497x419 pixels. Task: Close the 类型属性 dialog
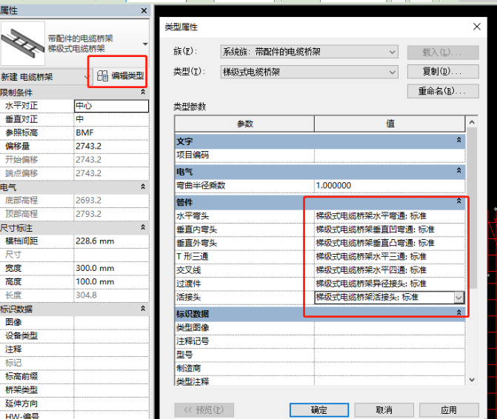click(477, 27)
